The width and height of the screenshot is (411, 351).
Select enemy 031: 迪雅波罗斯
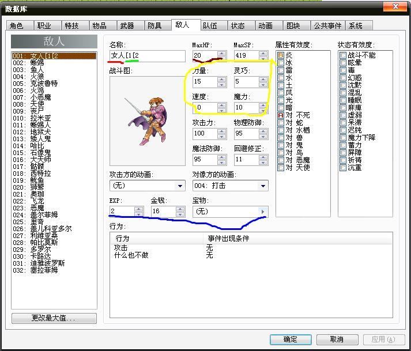(54, 263)
